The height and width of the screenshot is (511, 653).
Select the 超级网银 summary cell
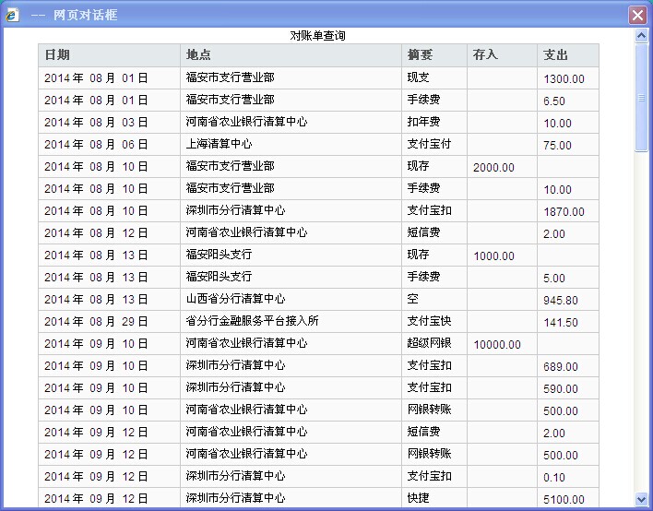(x=429, y=344)
